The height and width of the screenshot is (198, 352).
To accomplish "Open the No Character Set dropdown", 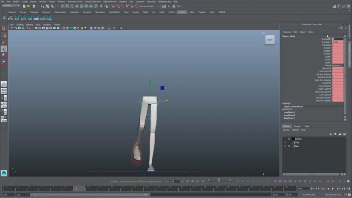I will [333, 195].
